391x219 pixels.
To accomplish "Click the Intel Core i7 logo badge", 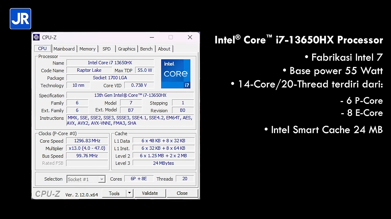I will coord(176,74).
